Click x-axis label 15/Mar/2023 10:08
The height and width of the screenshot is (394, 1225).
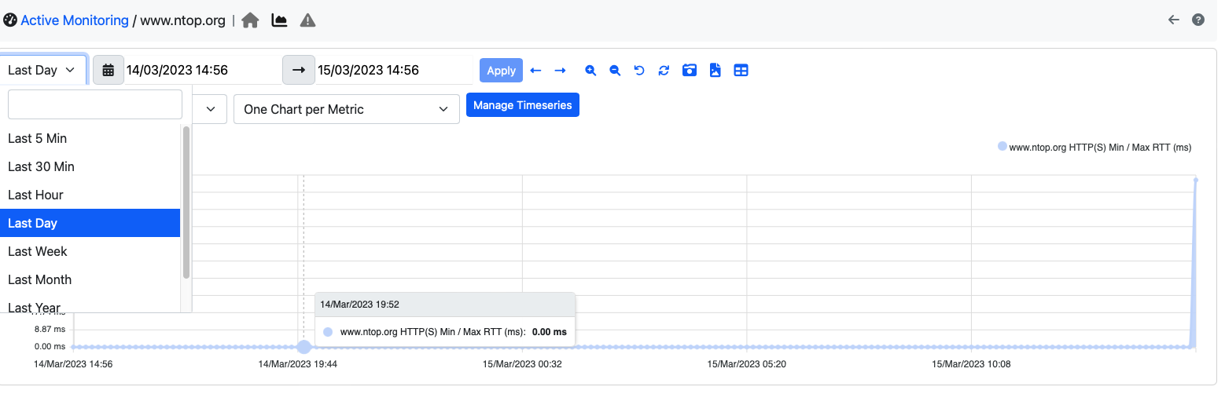971,364
